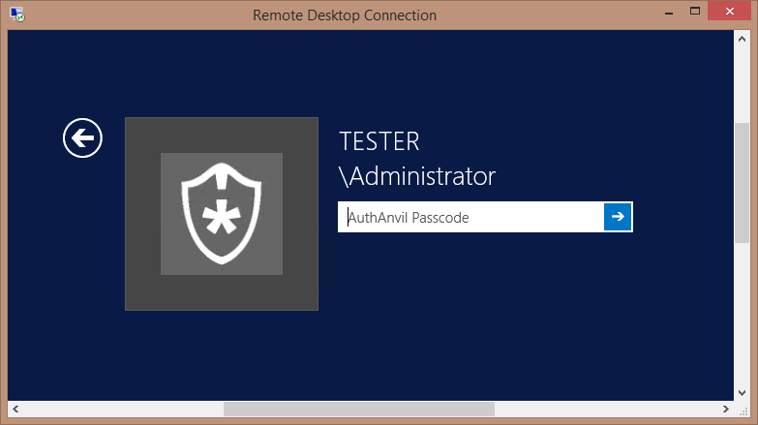The image size is (758, 425).
Task: Click the vertical scrollbar down arrow
Action: click(x=743, y=393)
